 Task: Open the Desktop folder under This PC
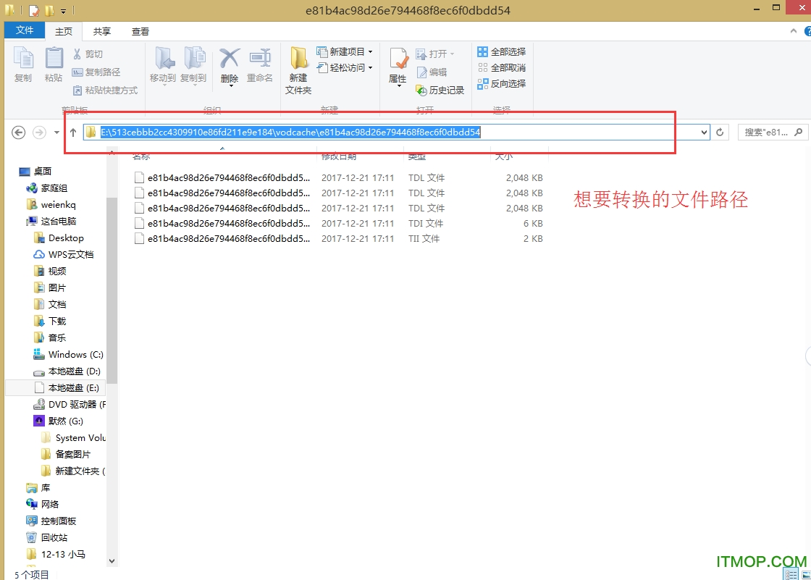point(59,238)
